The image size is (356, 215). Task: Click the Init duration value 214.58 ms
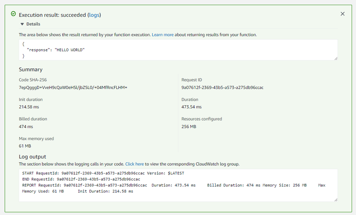(x=29, y=107)
